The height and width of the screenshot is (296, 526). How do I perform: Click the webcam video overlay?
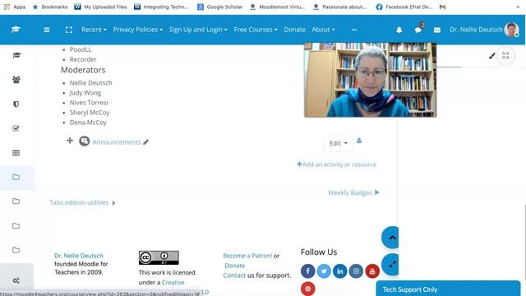(371, 81)
